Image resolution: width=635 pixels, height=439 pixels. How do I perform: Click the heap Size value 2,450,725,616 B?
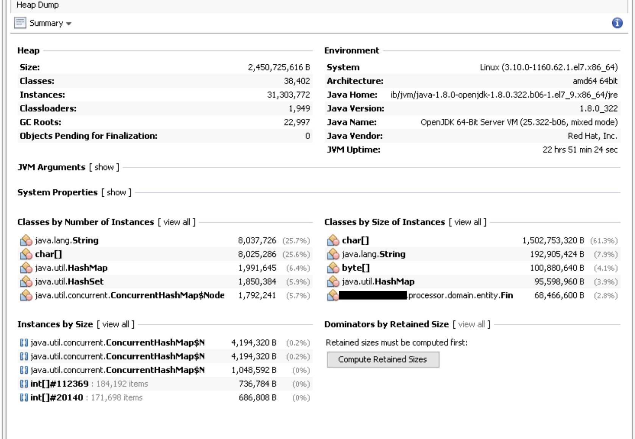tap(279, 67)
